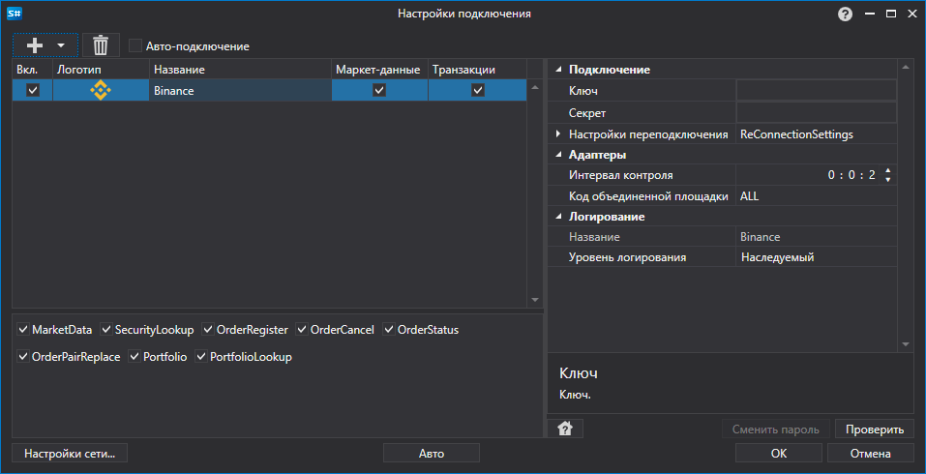Select the Название property row under Логирование
Screen dimensions: 926x474
coord(722,237)
